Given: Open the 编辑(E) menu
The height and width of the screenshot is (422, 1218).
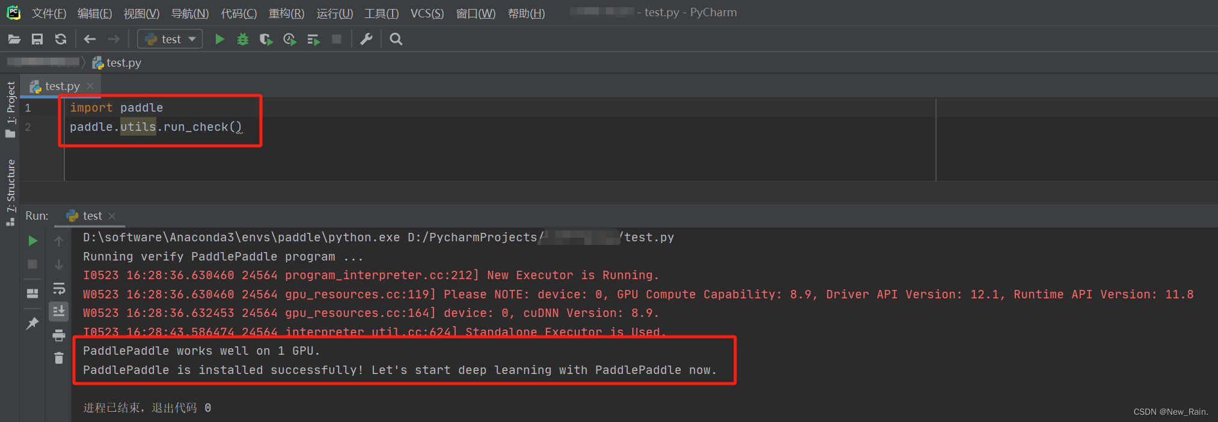Looking at the screenshot, I should [x=94, y=13].
